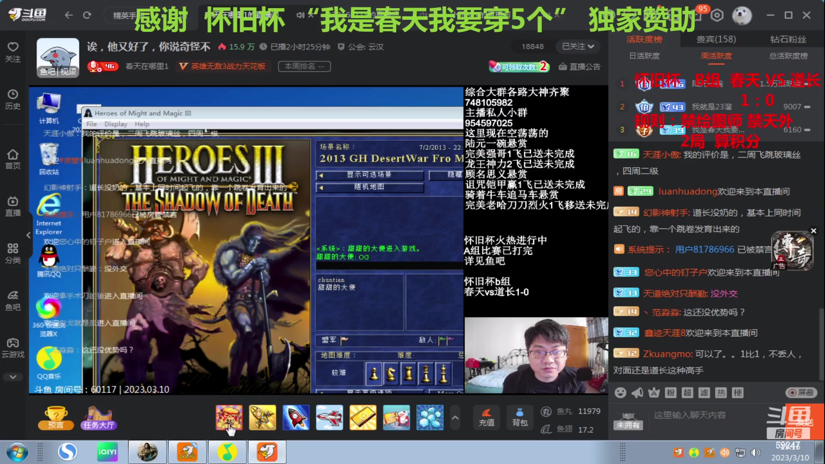Open the 预言 prediction trophy
This screenshot has height=464, width=825.
coord(55,418)
